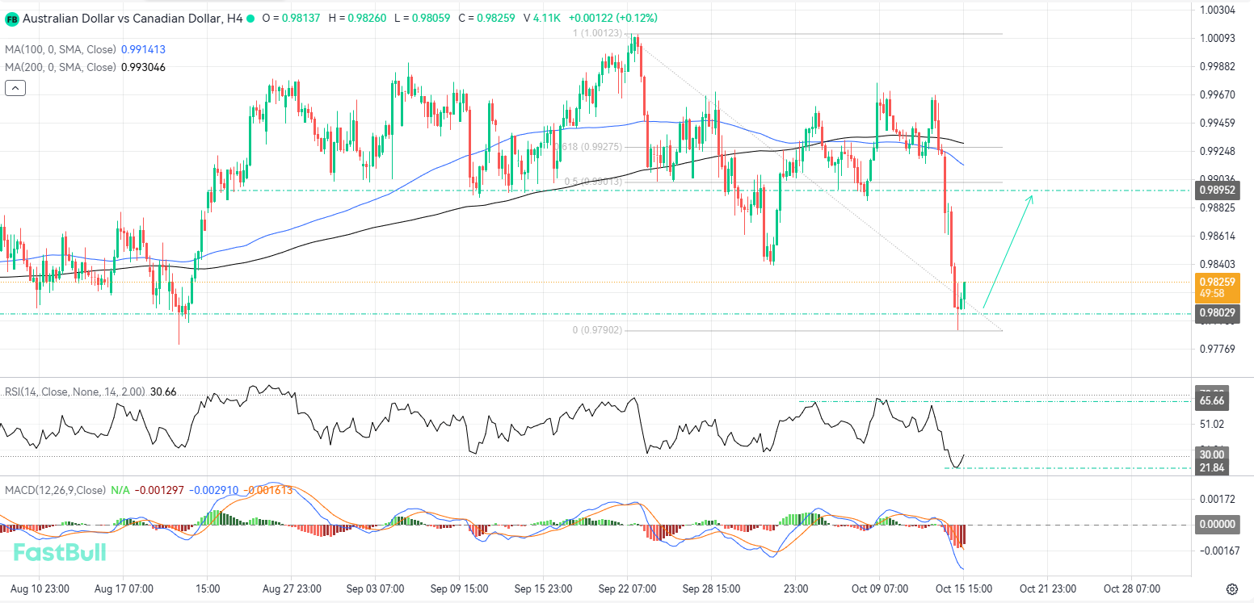
Task: Click the orange current price tag 0.98259 on the axis
Action: click(x=1218, y=287)
